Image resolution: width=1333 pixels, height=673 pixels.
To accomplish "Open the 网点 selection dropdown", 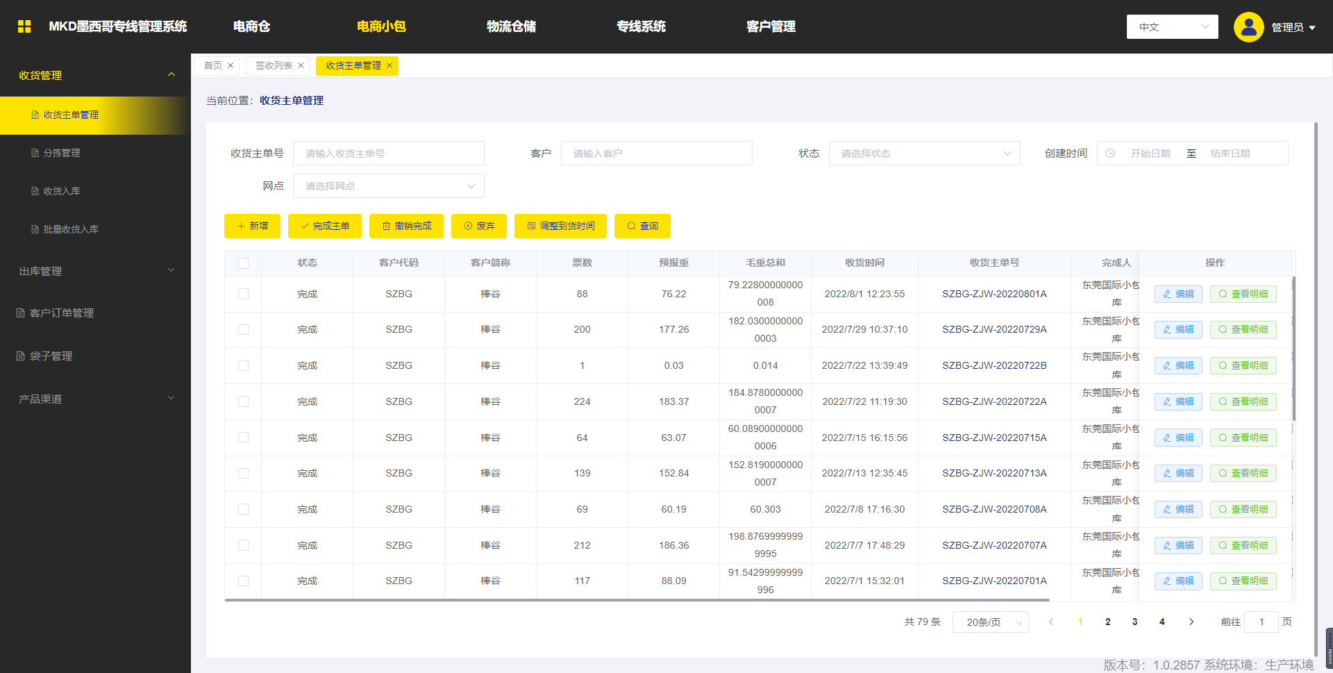I will point(388,186).
